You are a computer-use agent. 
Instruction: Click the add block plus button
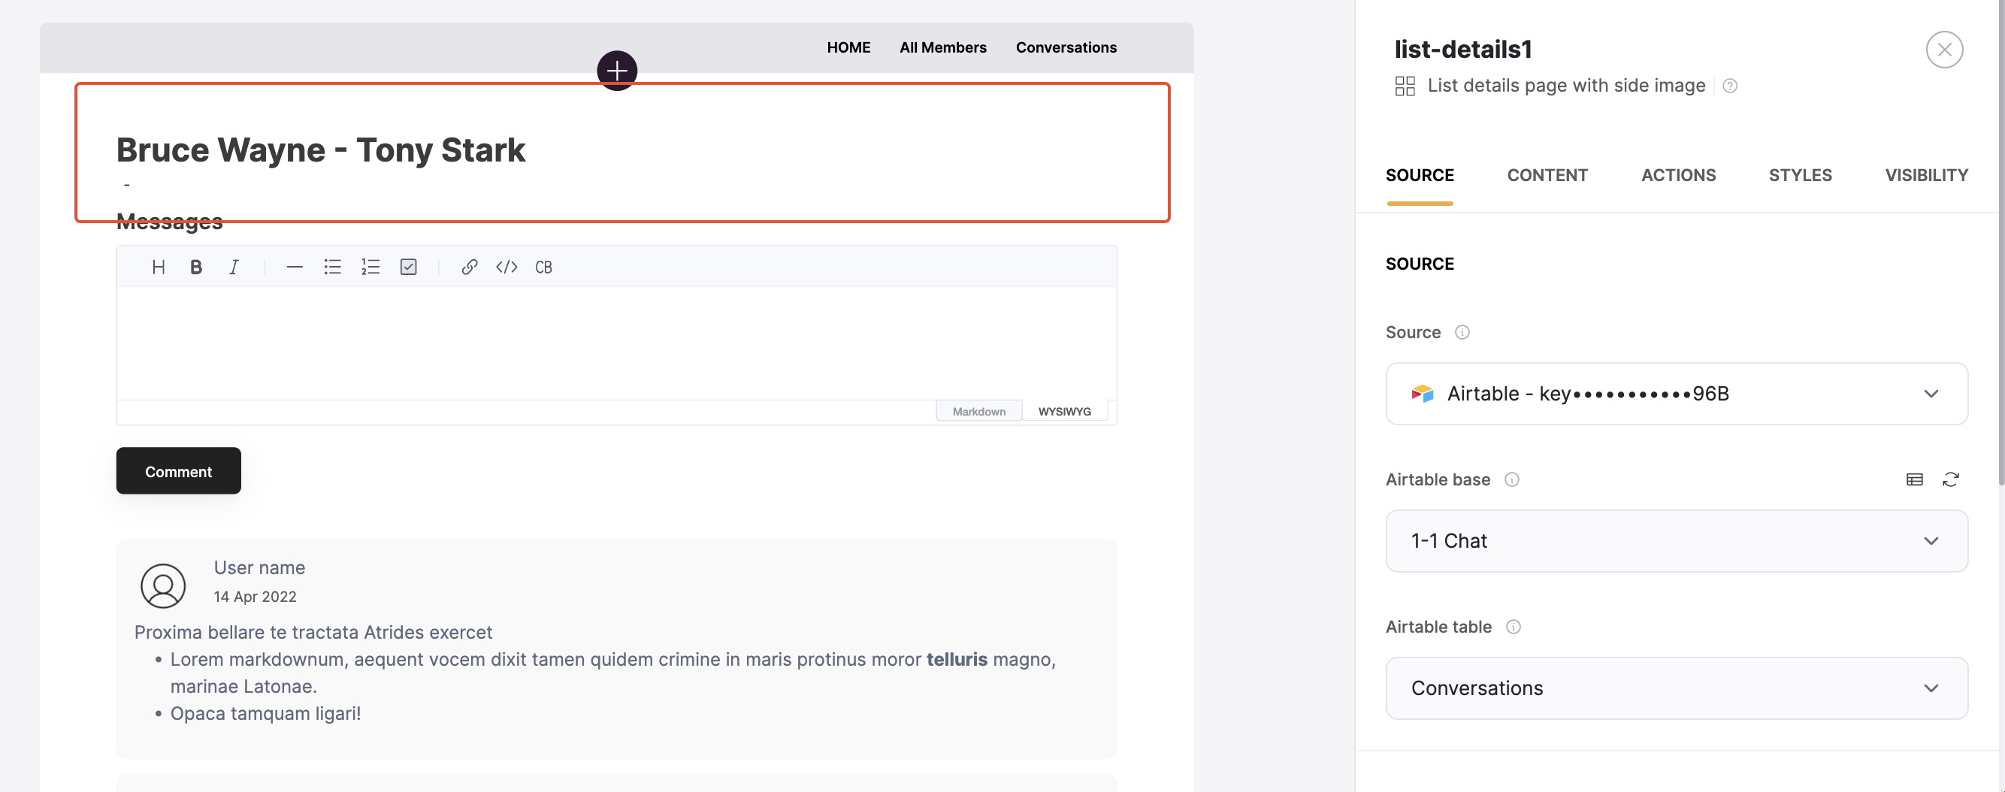[616, 71]
